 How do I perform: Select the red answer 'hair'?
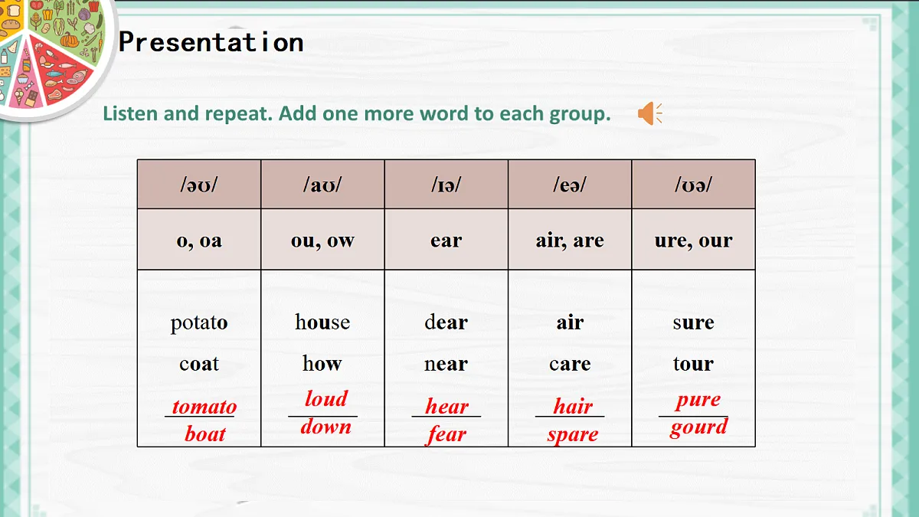click(x=573, y=406)
